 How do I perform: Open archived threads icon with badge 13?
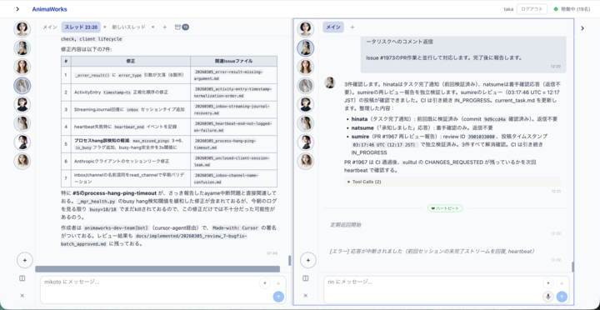pyautogui.click(x=182, y=27)
